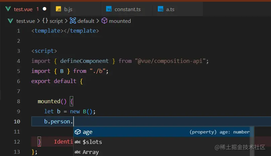Click the (property) age: number detail text
The width and height of the screenshot is (271, 156).
(x=220, y=132)
